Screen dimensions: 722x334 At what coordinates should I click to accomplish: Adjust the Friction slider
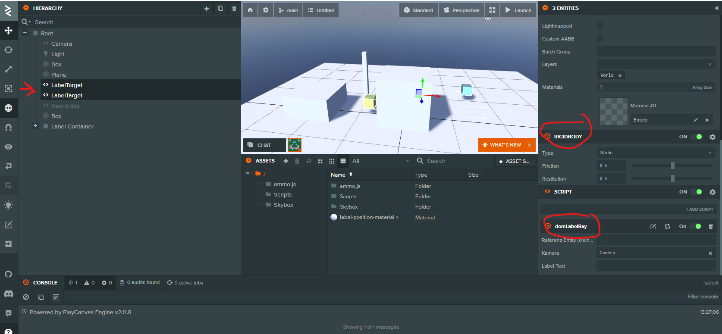(672, 166)
